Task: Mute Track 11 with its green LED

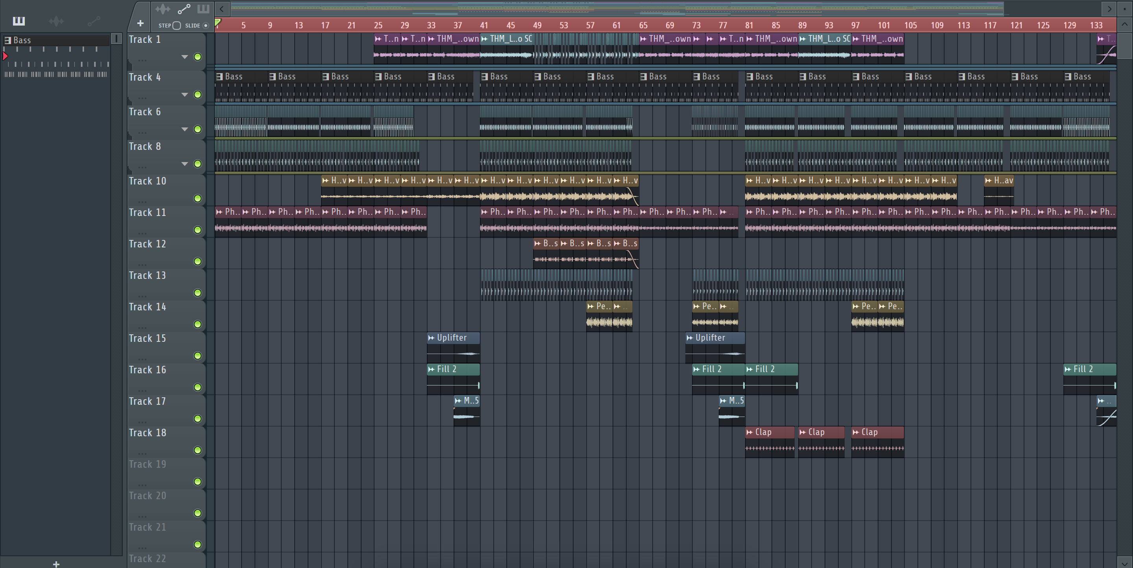Action: 197,230
